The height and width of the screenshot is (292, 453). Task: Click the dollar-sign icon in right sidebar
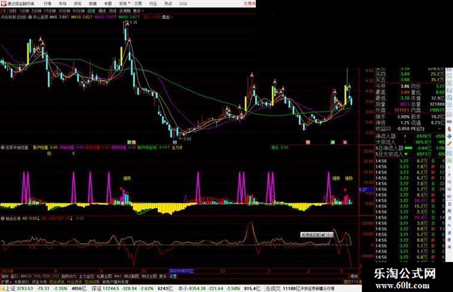449,128
